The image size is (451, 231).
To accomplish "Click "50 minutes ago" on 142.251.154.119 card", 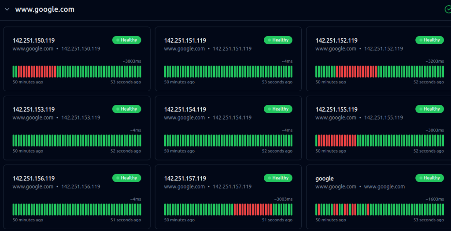I will point(179,151).
